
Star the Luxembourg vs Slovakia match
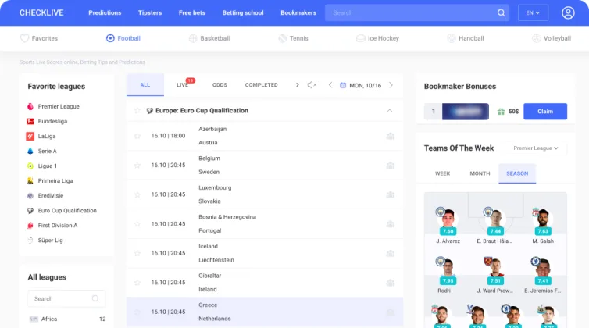click(137, 194)
